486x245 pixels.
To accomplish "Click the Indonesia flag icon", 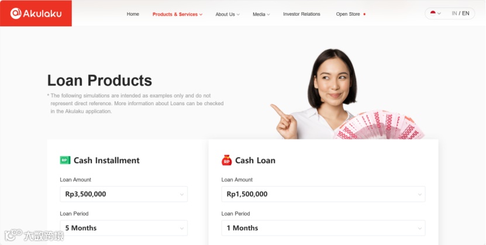I will pos(433,13).
